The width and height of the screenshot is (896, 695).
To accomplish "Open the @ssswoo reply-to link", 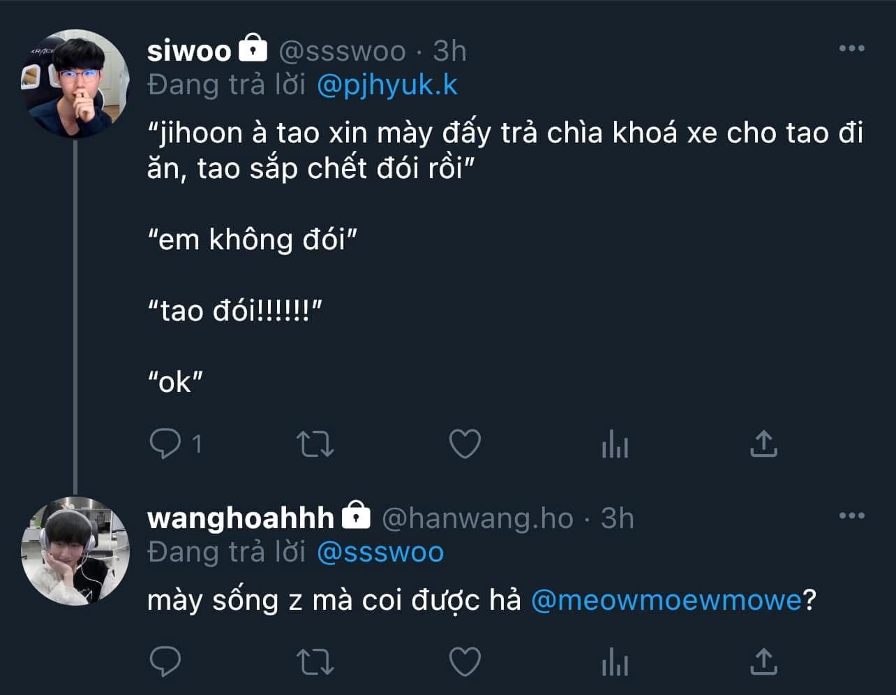I will coord(380,552).
